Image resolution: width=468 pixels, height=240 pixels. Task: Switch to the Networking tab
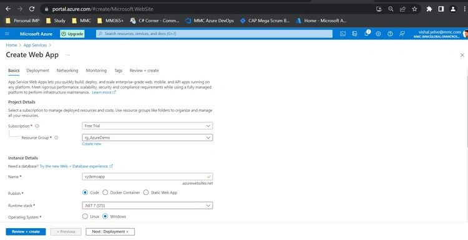click(x=67, y=71)
